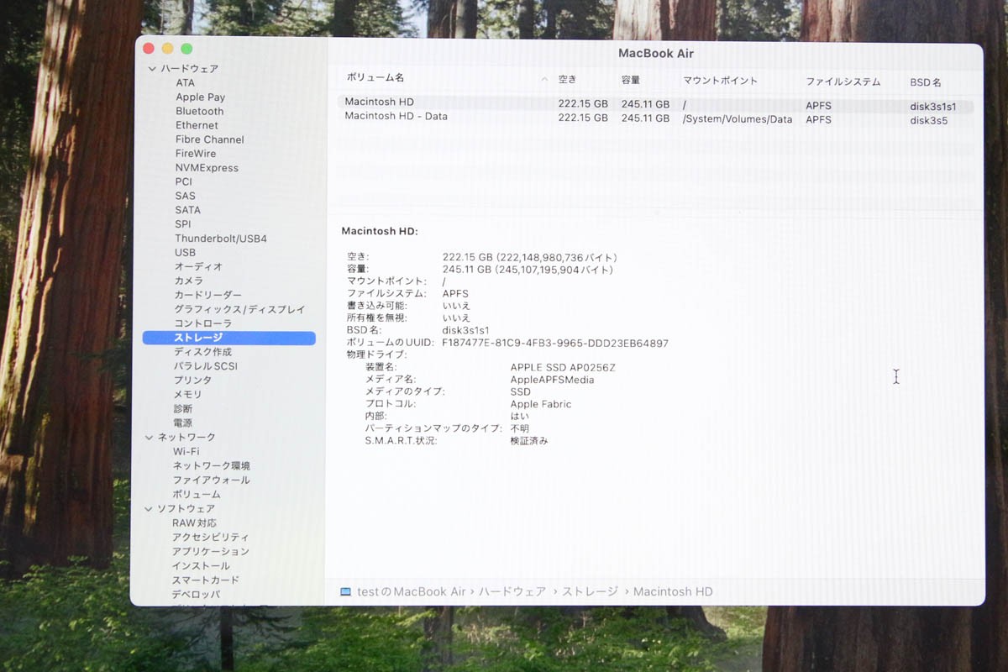
Task: Click the sort arrow beside ボリューム名
Action: tap(544, 80)
